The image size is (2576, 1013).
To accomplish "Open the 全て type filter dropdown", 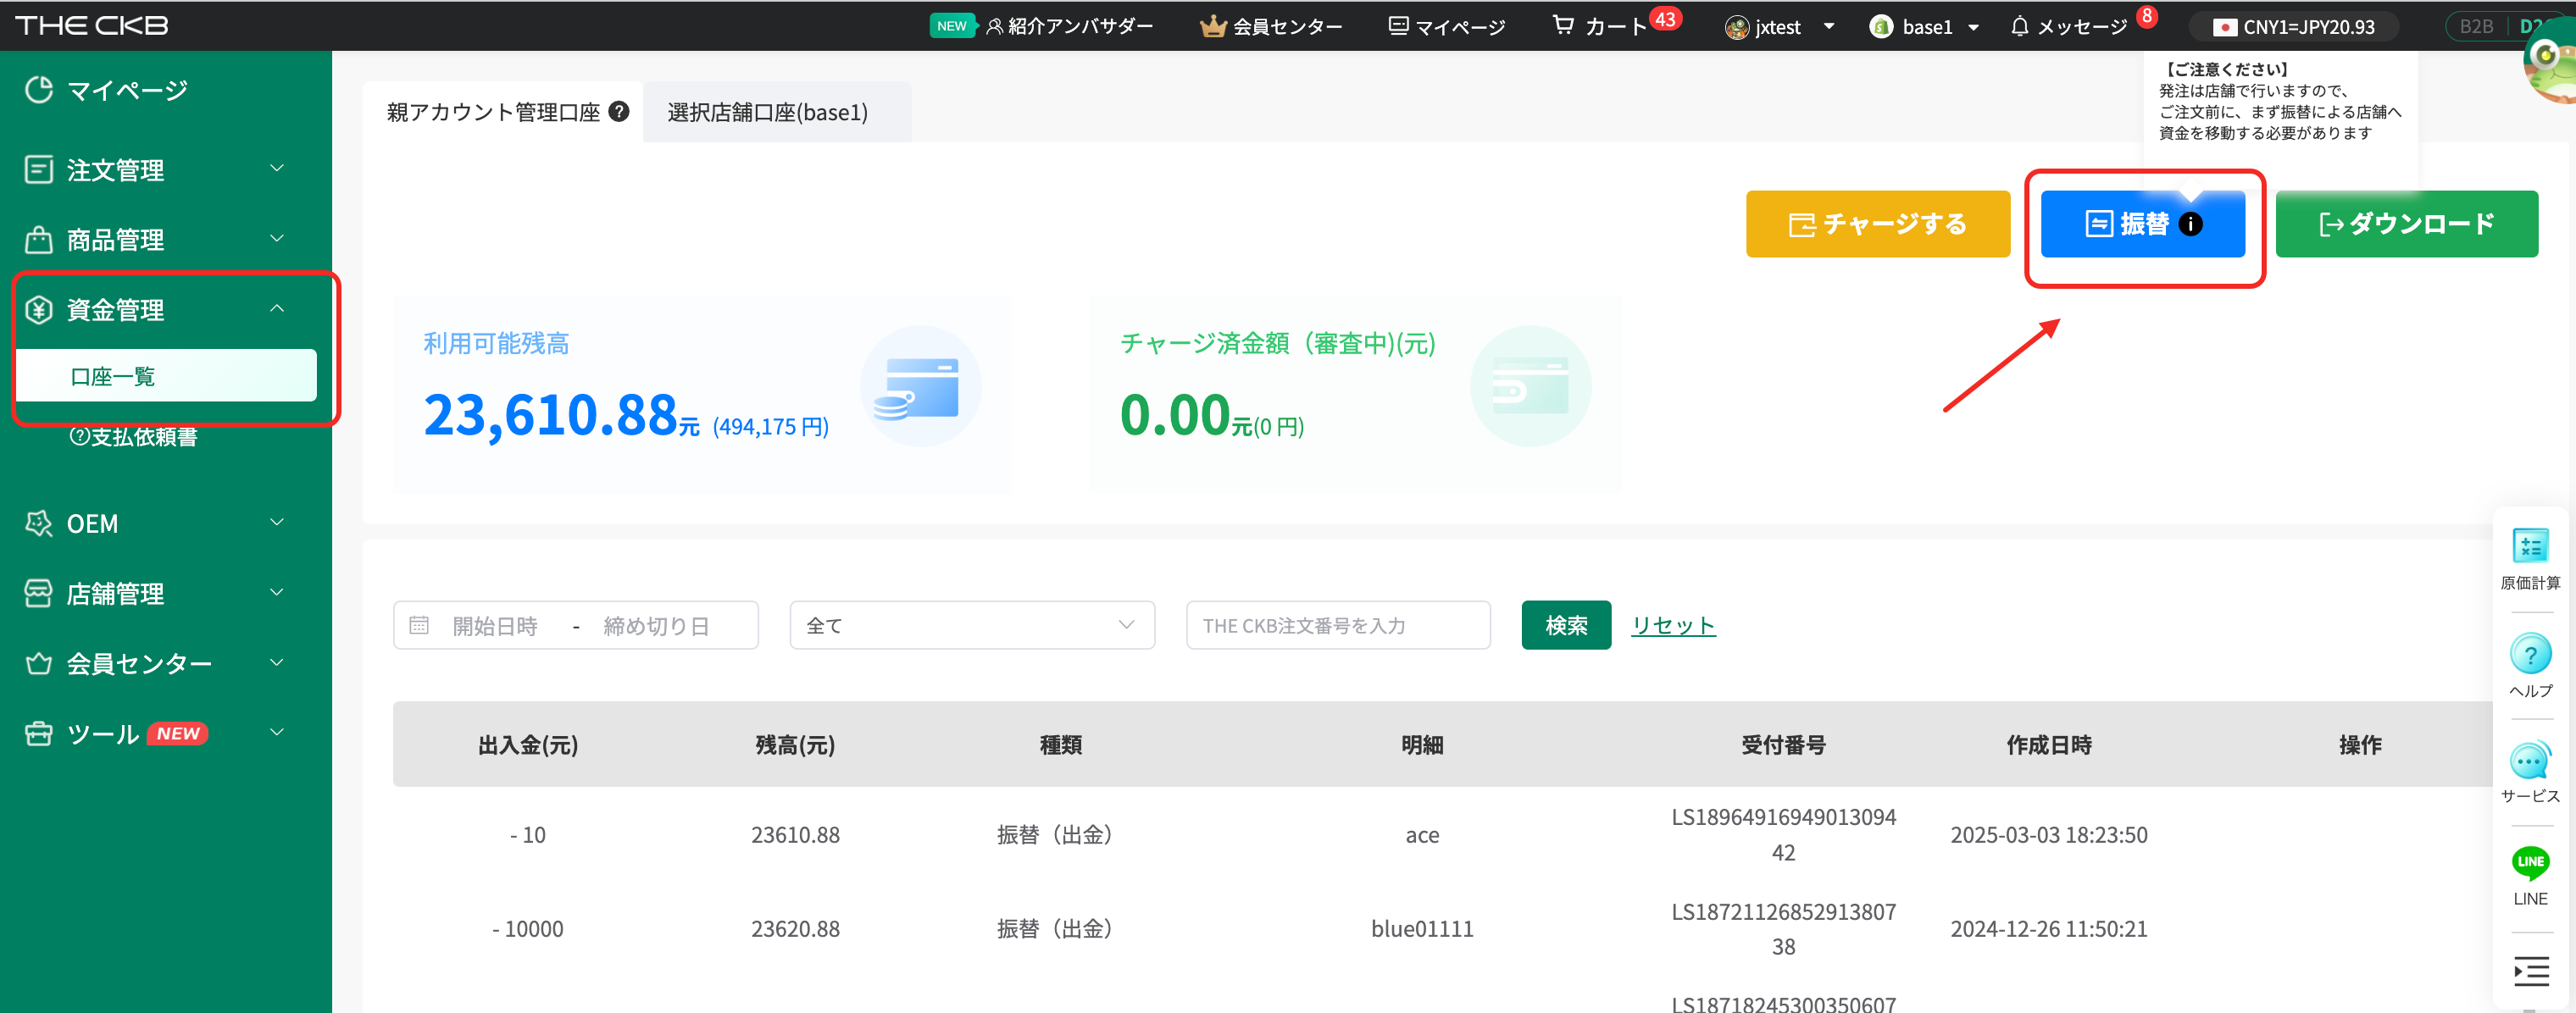I will (x=972, y=625).
